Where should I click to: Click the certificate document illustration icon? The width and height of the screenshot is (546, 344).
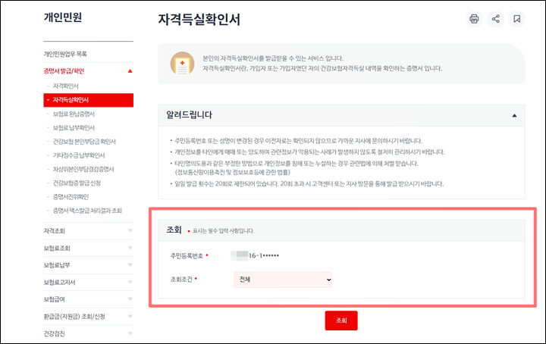182,64
